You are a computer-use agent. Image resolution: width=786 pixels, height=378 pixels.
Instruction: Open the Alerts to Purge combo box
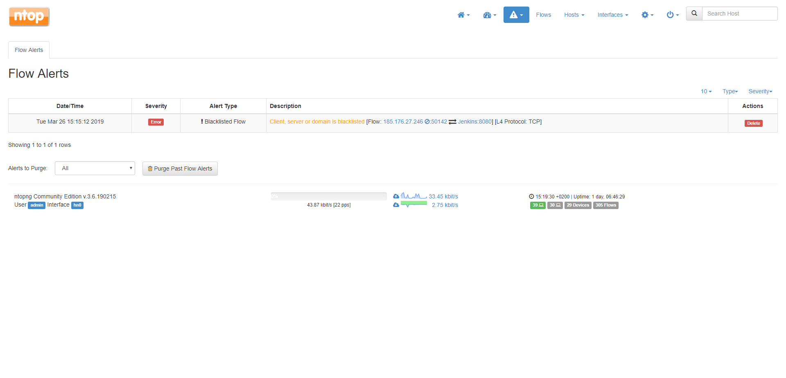[95, 168]
